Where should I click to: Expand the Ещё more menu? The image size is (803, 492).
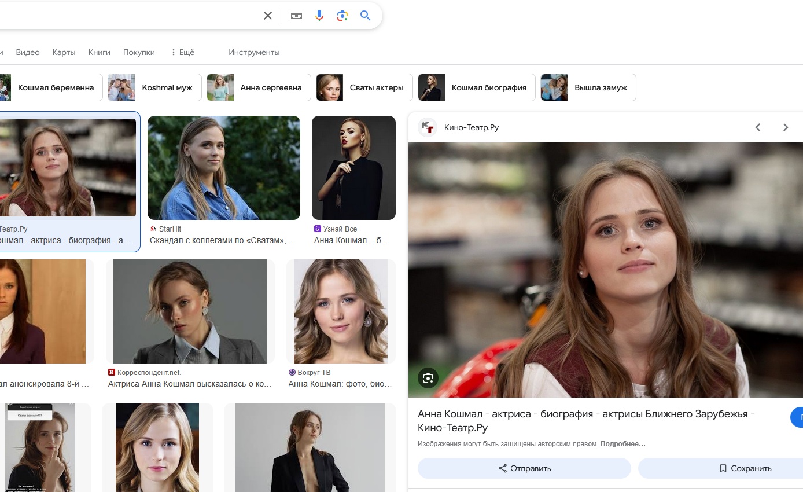182,52
